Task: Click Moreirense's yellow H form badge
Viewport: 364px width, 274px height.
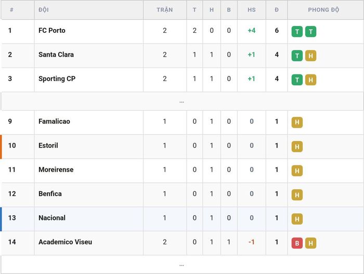Action: coord(297,171)
